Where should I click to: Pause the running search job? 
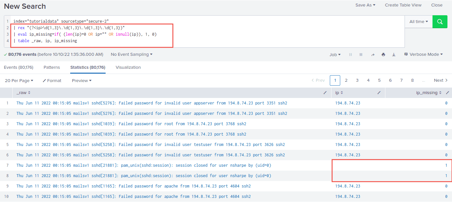350,54
